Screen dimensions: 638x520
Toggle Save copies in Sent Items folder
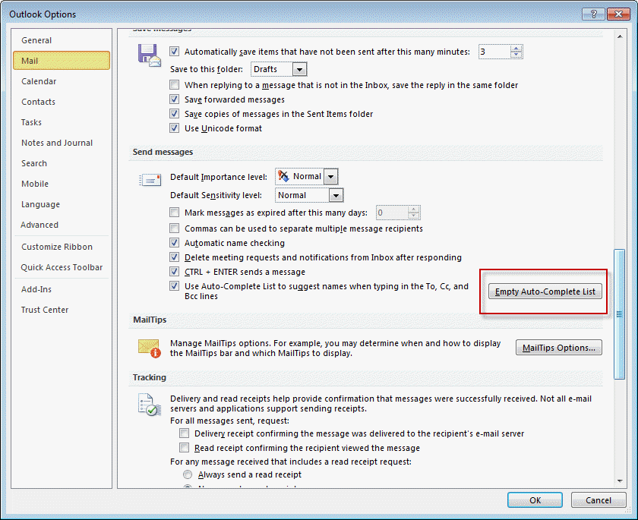click(175, 114)
